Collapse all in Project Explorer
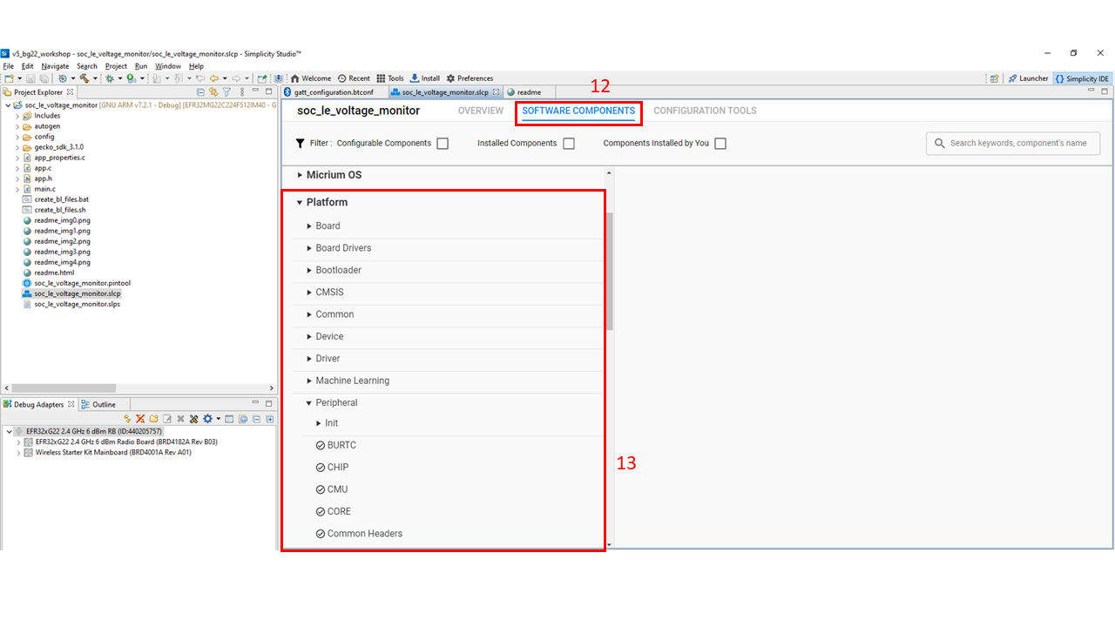This screenshot has width=1115, height=627. [x=200, y=91]
